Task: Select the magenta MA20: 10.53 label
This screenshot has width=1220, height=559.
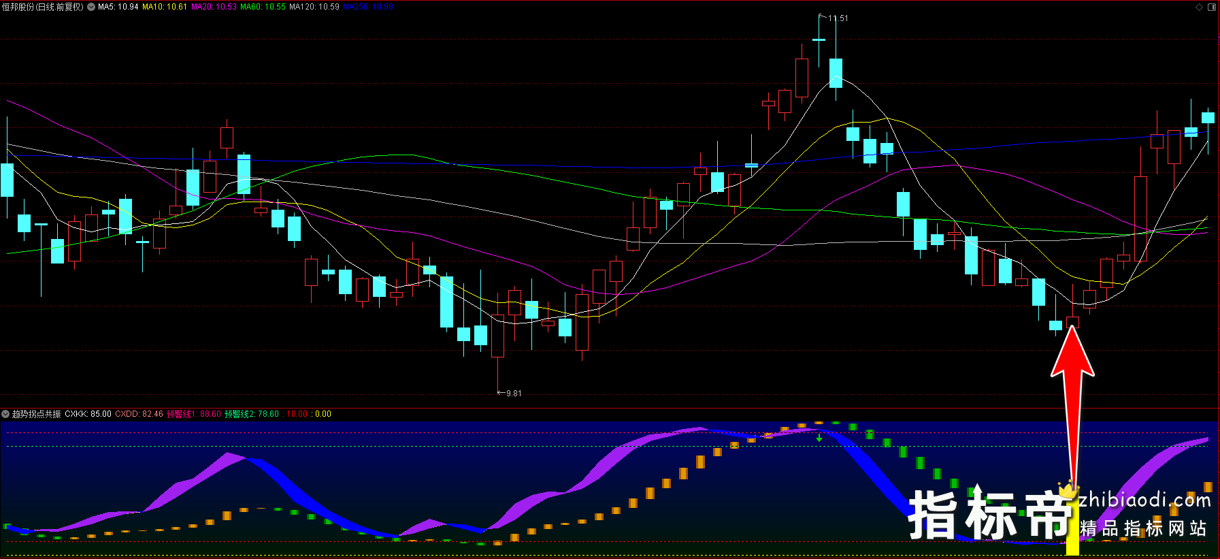Action: [x=214, y=7]
